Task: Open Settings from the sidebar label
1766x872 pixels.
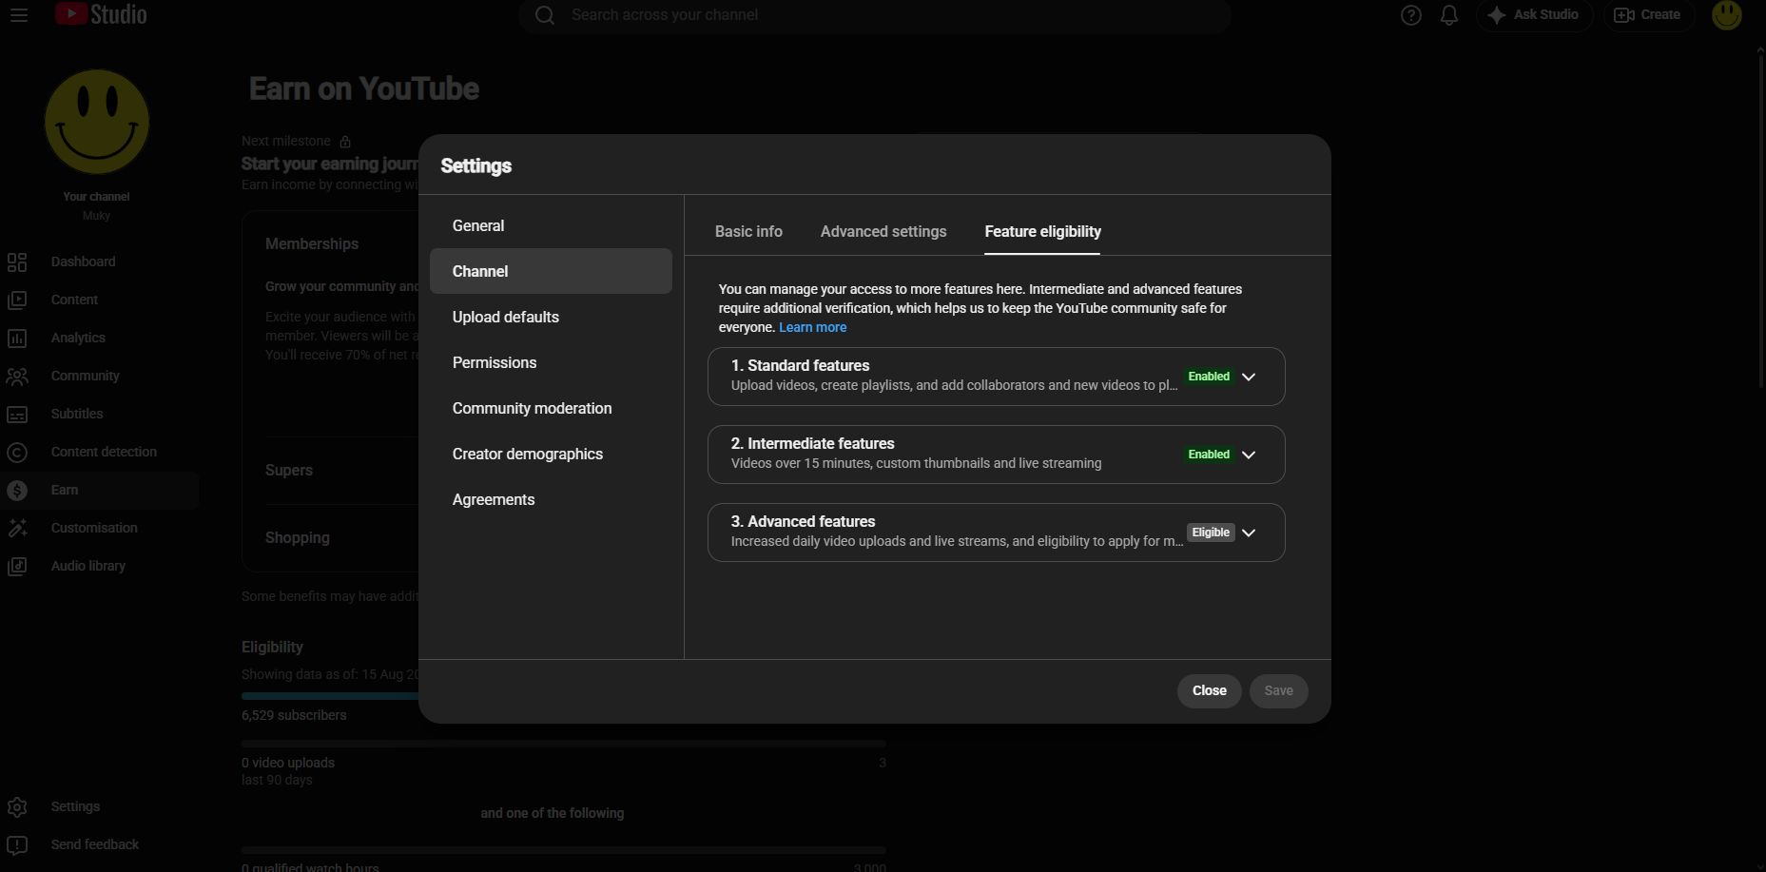Action: (75, 806)
